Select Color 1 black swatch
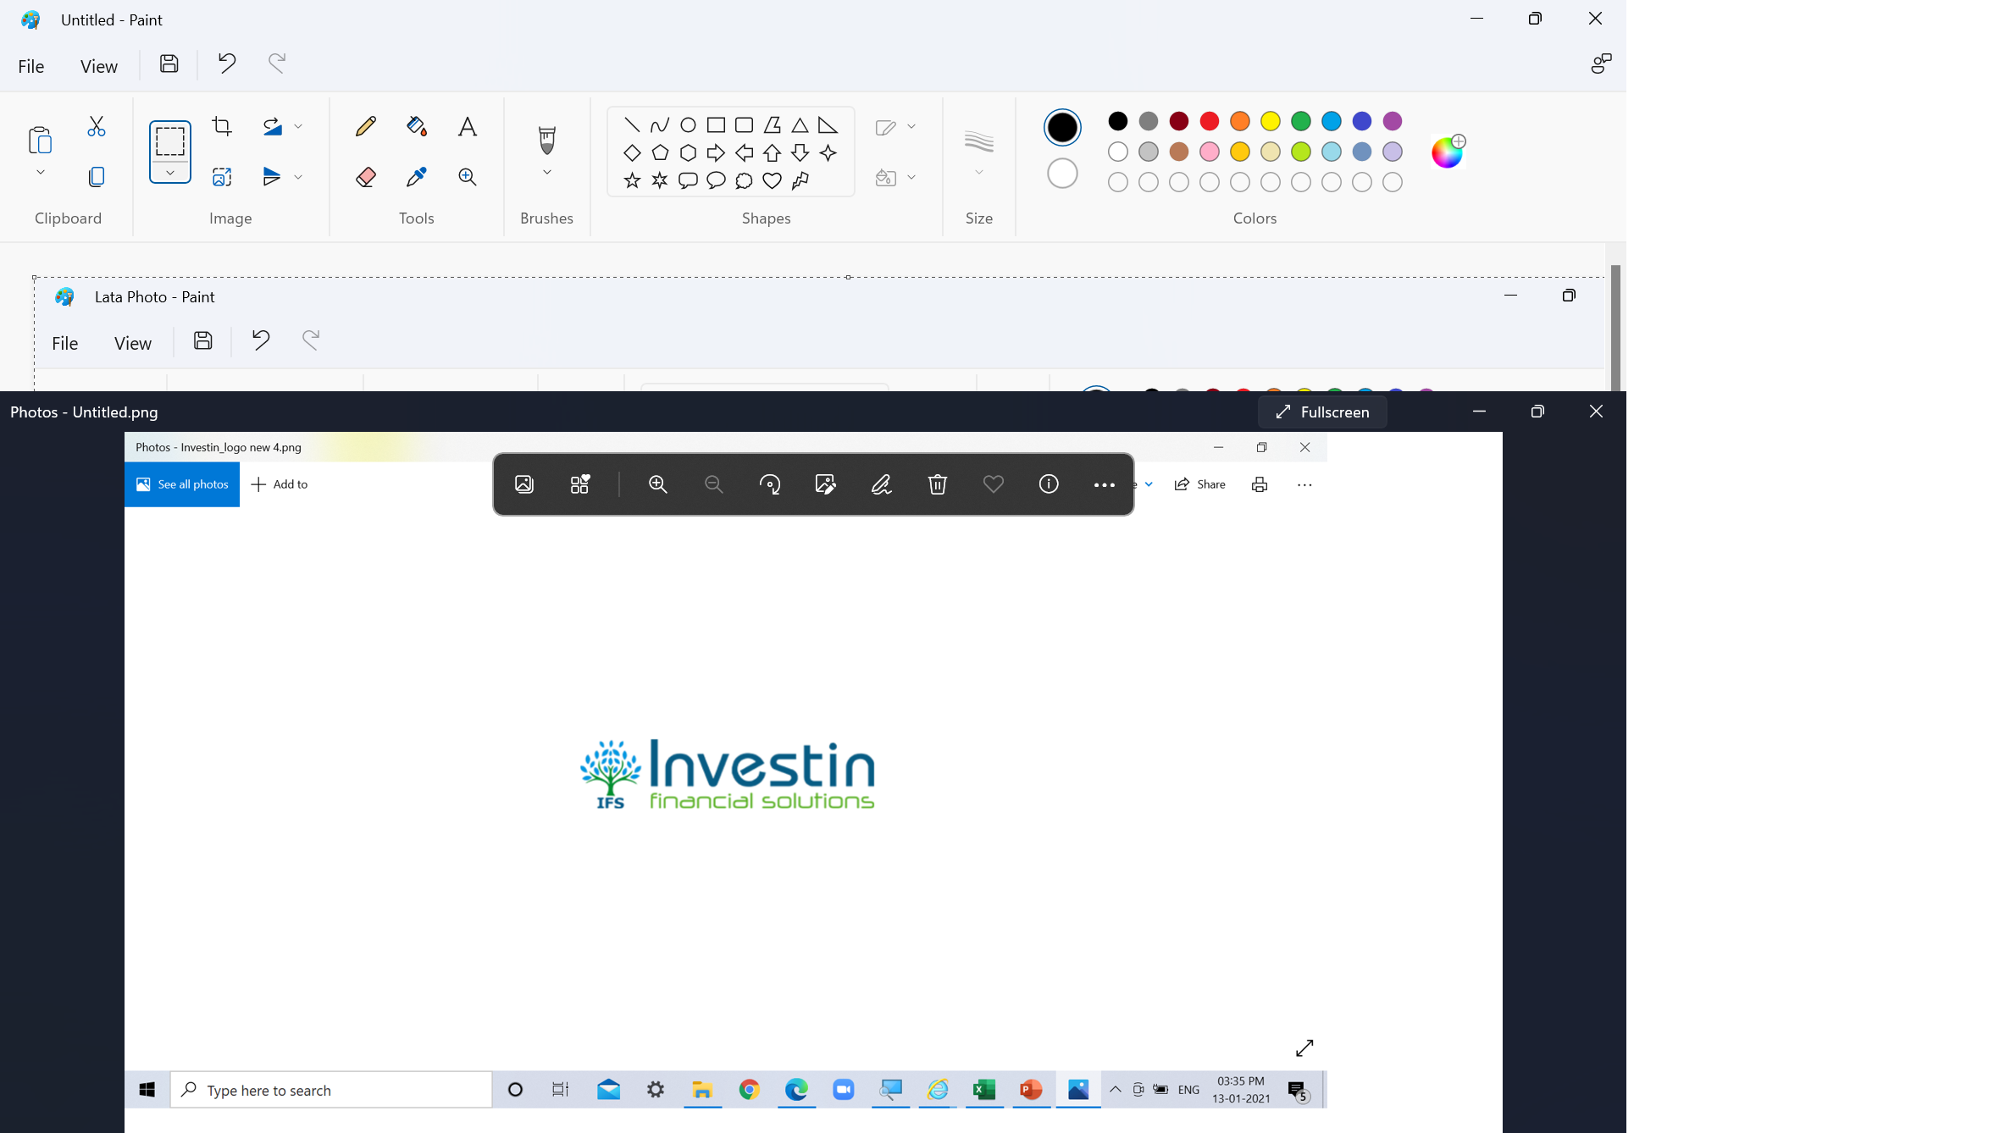Screen dimensions: 1994x1133 click(x=1062, y=127)
